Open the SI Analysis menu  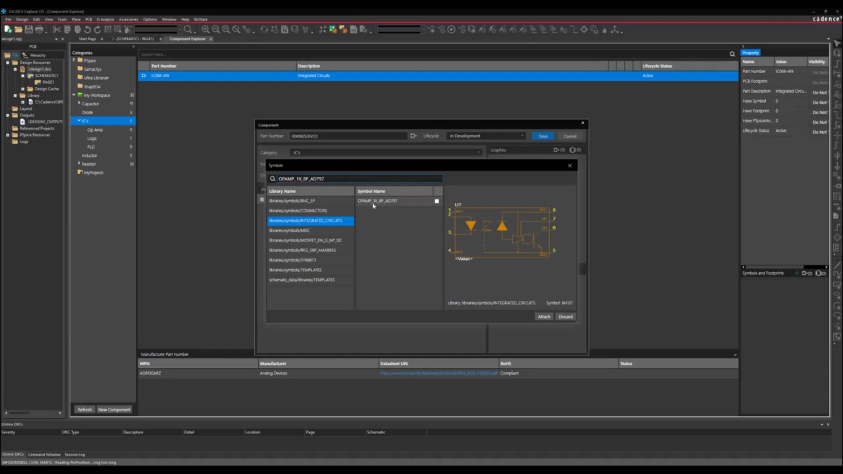click(105, 19)
